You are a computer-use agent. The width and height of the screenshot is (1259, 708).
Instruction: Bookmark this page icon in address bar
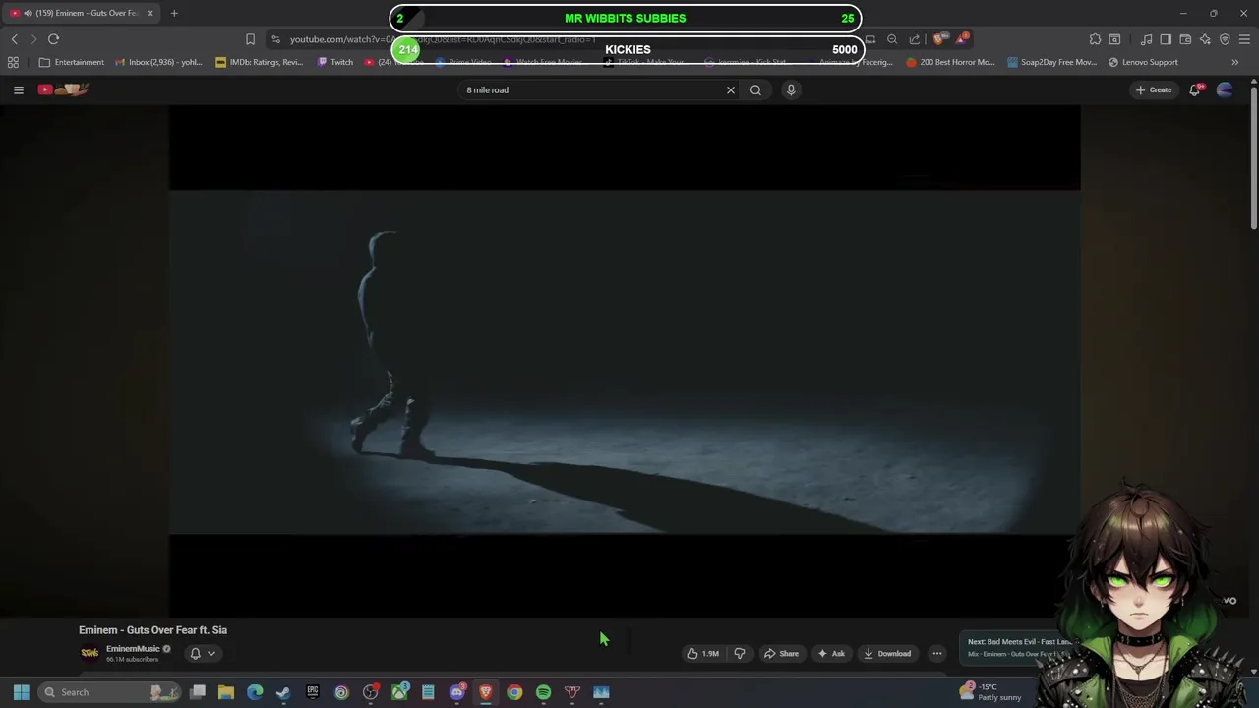point(250,39)
